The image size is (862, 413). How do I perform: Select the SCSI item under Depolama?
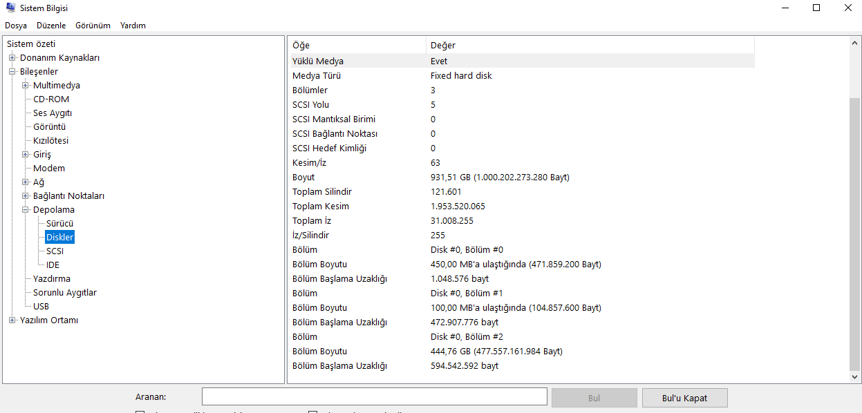(55, 251)
